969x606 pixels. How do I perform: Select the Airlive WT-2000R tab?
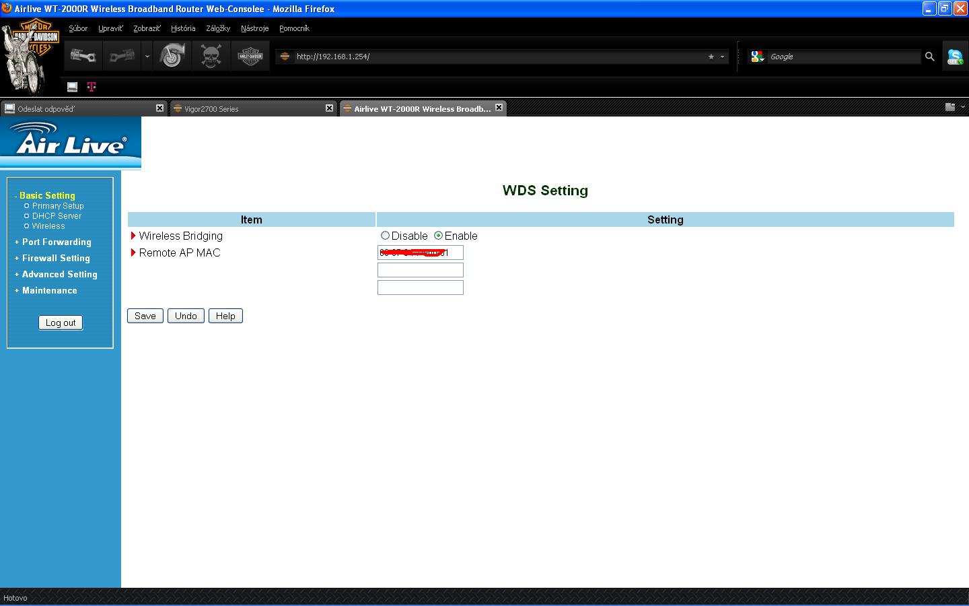(x=423, y=108)
